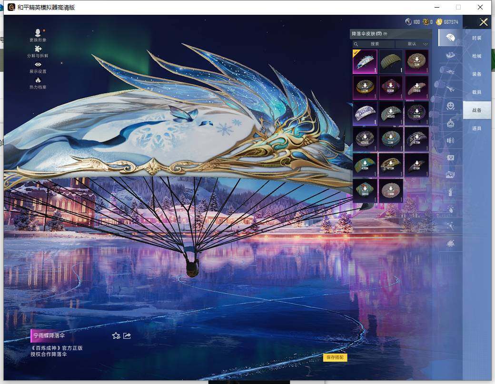Viewport: 495px width, 384px height.
Task: Select the sound wave voice category icon
Action: (450, 140)
